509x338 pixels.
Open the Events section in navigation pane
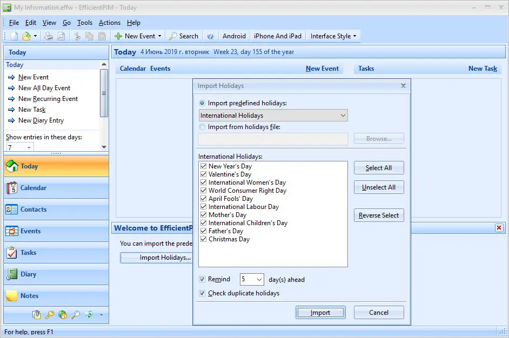tap(56, 231)
